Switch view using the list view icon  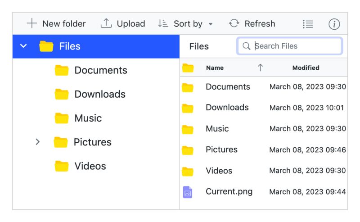308,24
